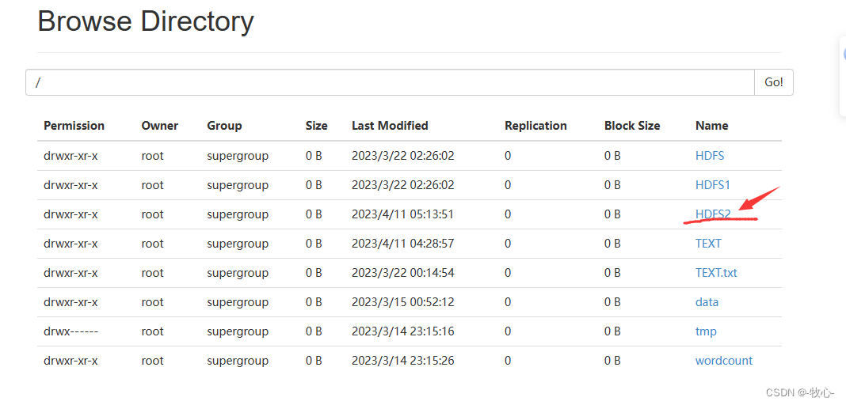This screenshot has width=846, height=405.
Task: Open the HDFS1 directory link
Action: [x=713, y=185]
